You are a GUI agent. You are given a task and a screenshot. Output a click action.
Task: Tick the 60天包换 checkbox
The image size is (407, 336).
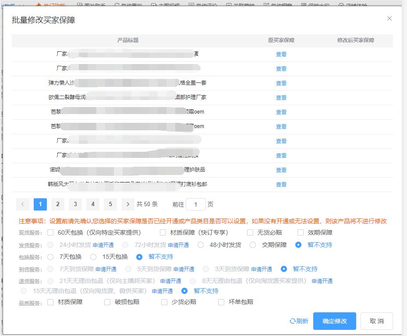pos(50,232)
